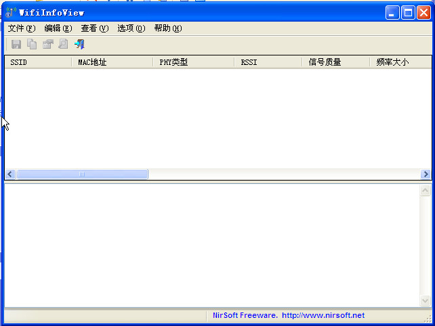435x326 pixels.
Task: Open the Properties toolbar icon
Action: click(x=47, y=45)
